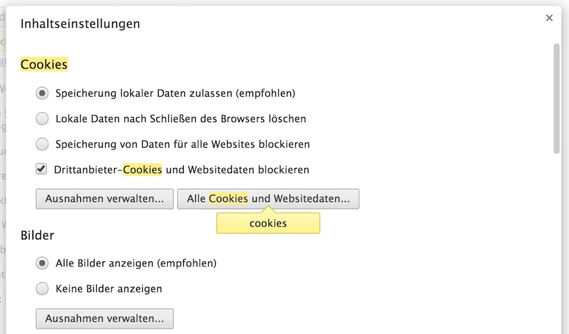Select 'Speicherung lokaler Daten zulassen' radio button
The image size is (569, 334).
point(42,93)
